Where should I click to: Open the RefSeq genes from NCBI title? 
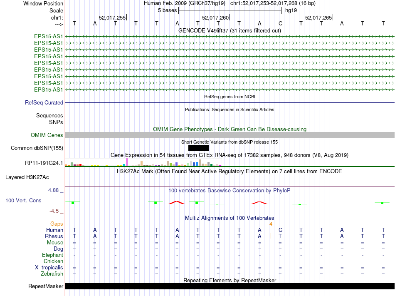pyautogui.click(x=230, y=97)
